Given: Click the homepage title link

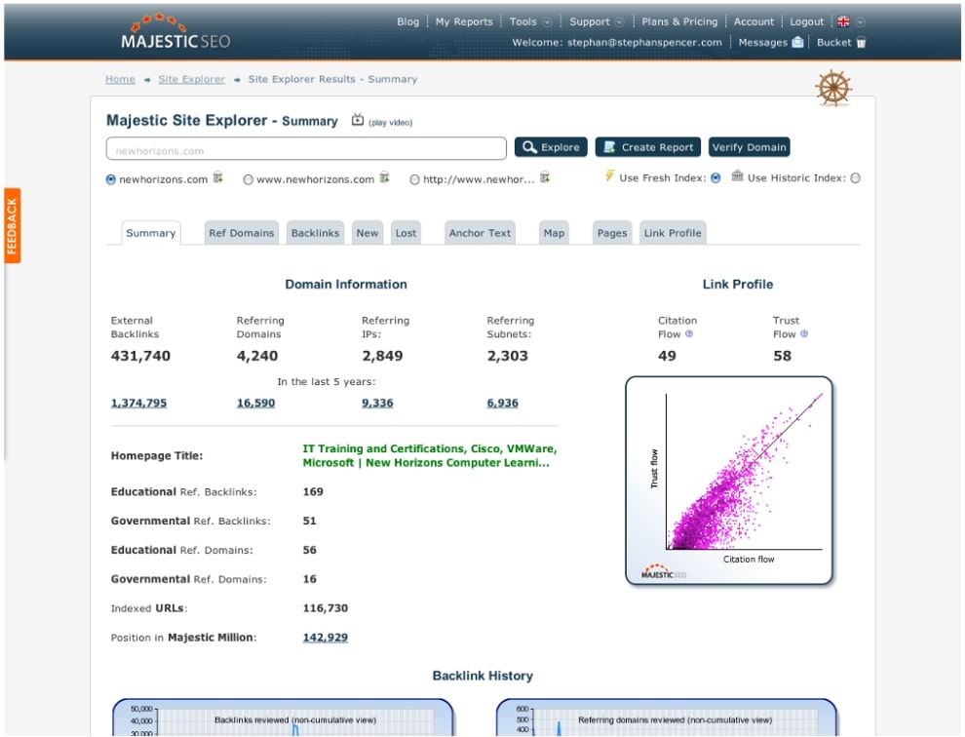Looking at the screenshot, I should 430,455.
